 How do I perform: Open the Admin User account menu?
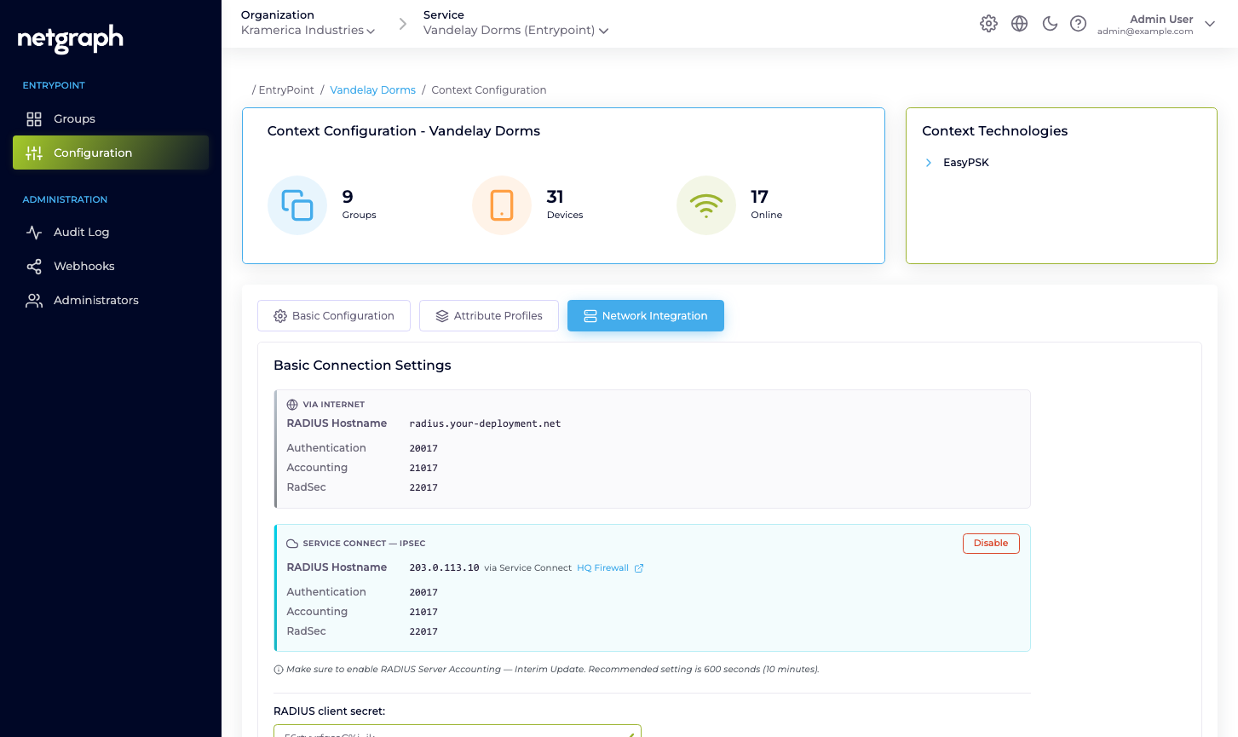click(x=1156, y=24)
